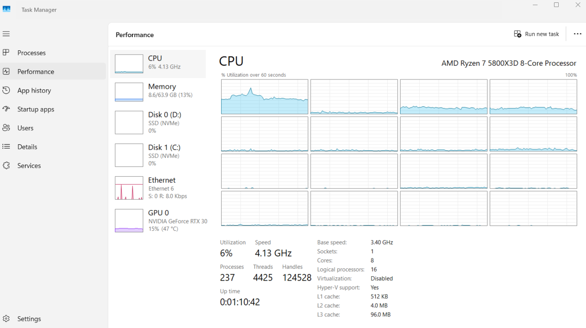The height and width of the screenshot is (328, 586).
Task: Click the Run new task label
Action: tap(542, 34)
